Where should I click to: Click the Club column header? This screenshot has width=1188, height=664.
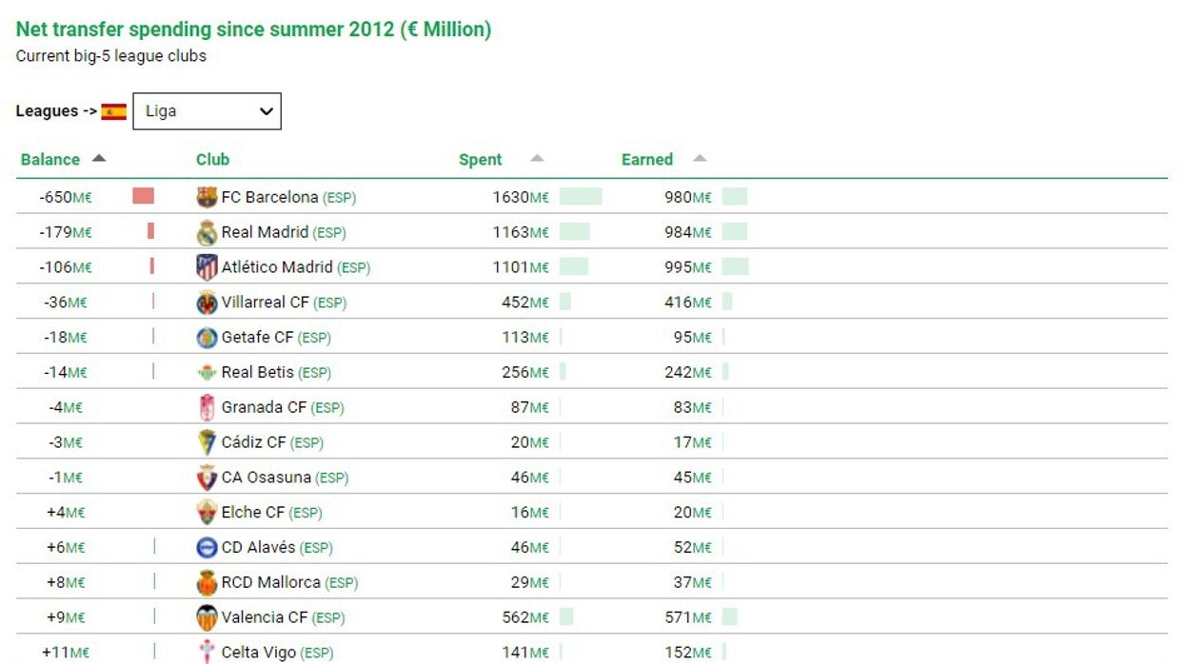click(212, 160)
